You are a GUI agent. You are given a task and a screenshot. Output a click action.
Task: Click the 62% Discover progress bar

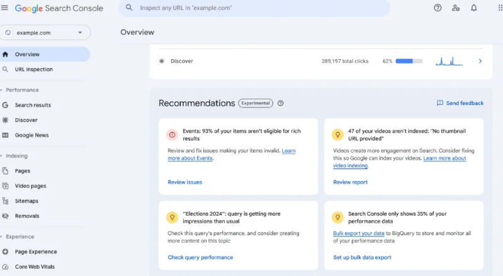coord(409,61)
